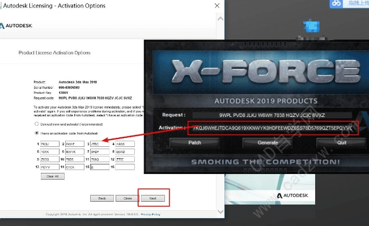369x226 pixels.
Task: Click activation code box number 10
Action: (75, 159)
